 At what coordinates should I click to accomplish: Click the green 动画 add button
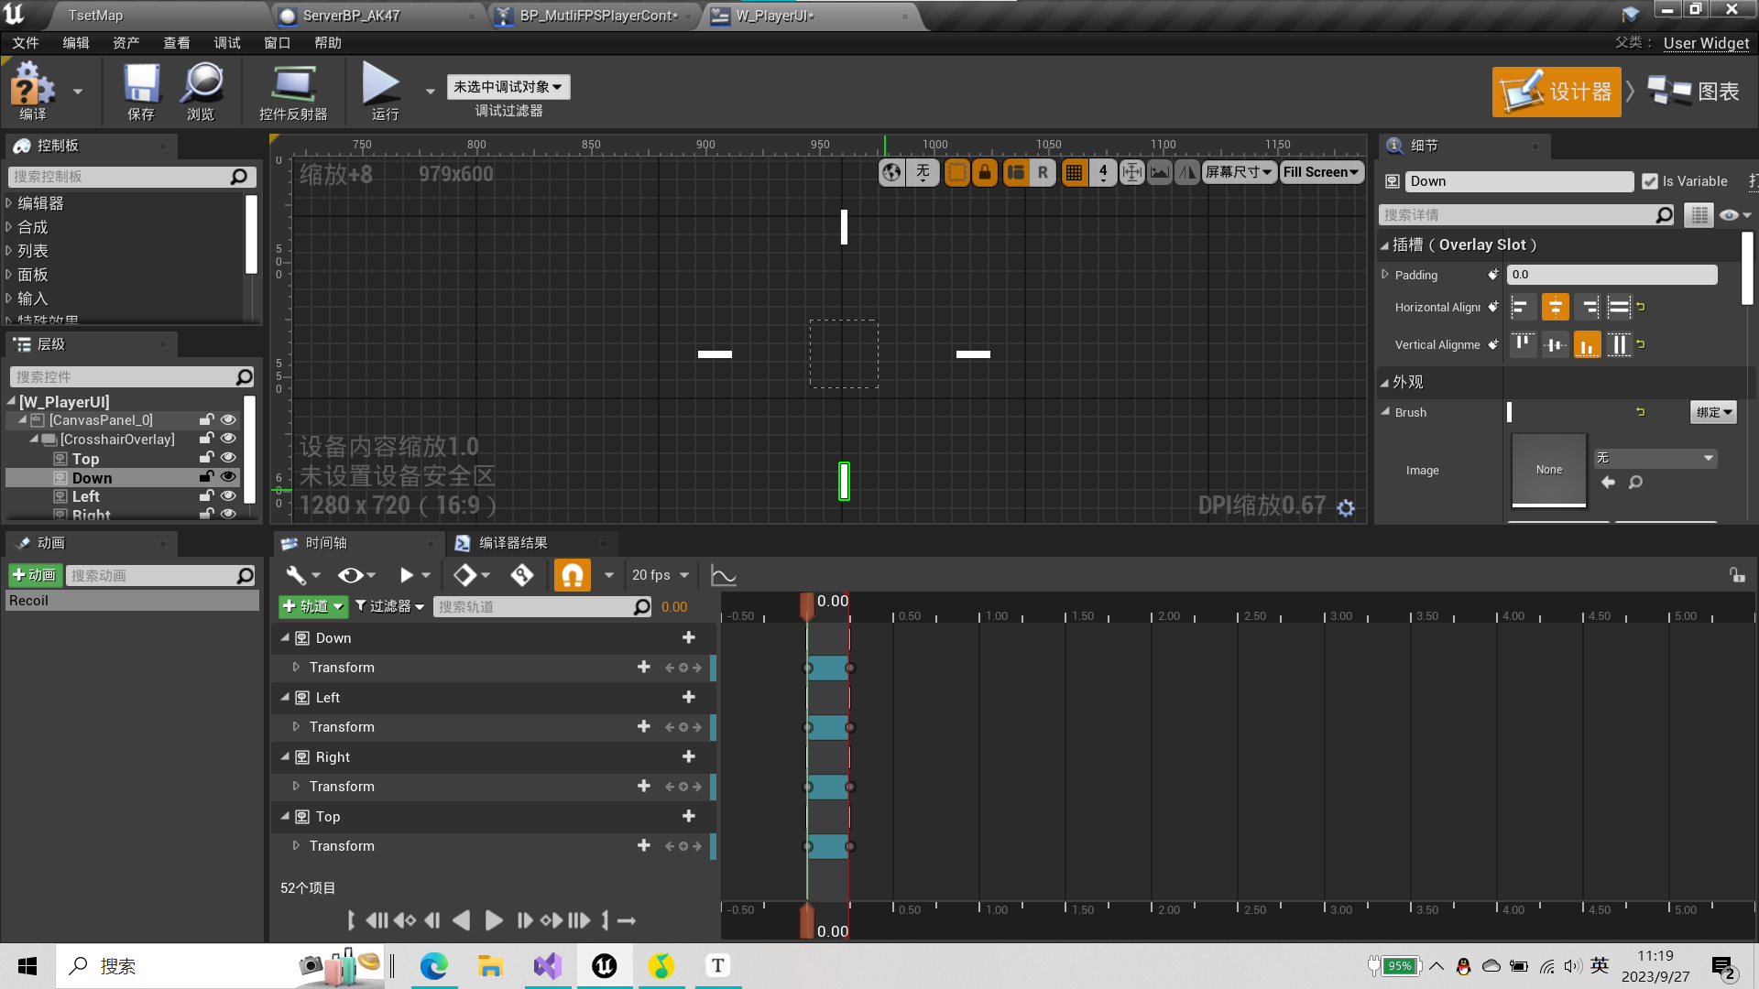[34, 575]
